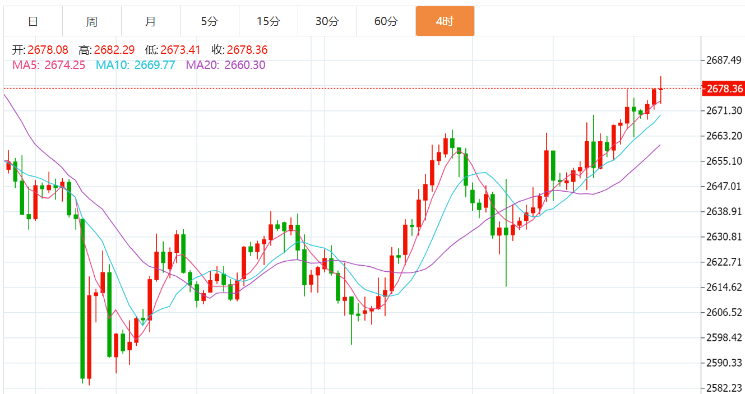Click the 2671.30 price axis label
Image resolution: width=745 pixels, height=394 pixels.
[x=725, y=110]
